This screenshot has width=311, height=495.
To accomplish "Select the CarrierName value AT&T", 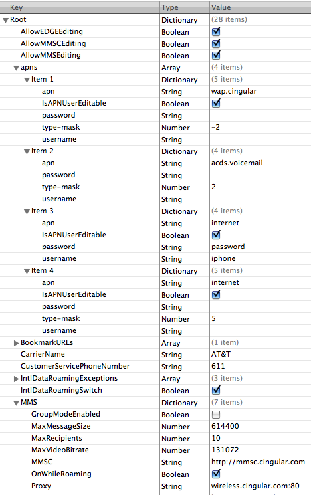I will 221,355.
